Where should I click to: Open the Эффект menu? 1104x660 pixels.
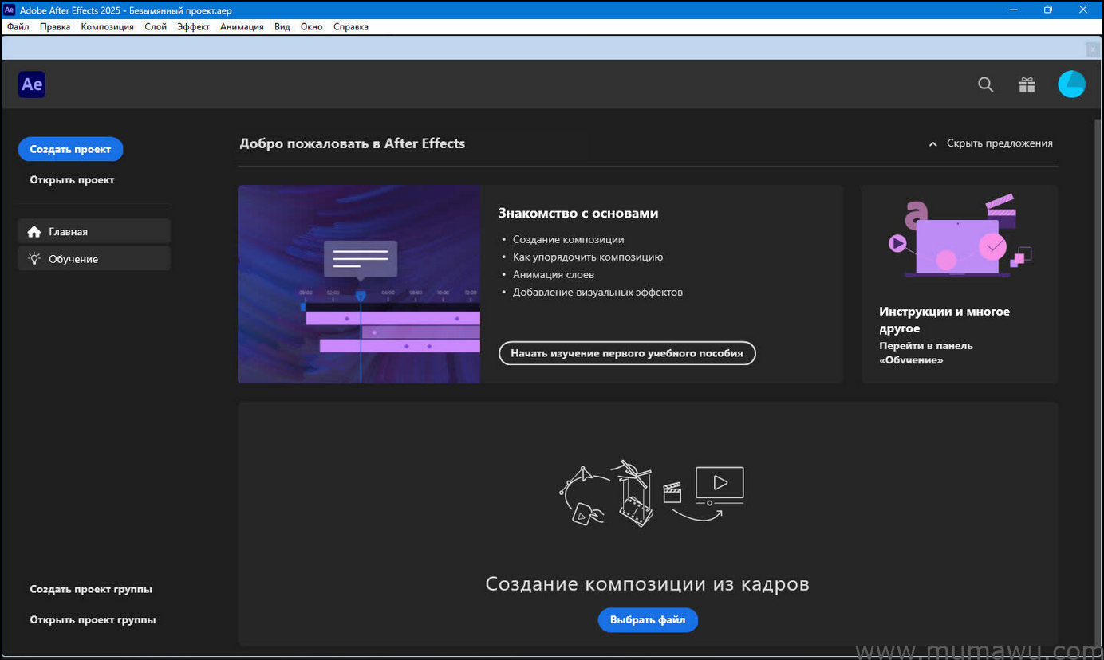coord(193,26)
